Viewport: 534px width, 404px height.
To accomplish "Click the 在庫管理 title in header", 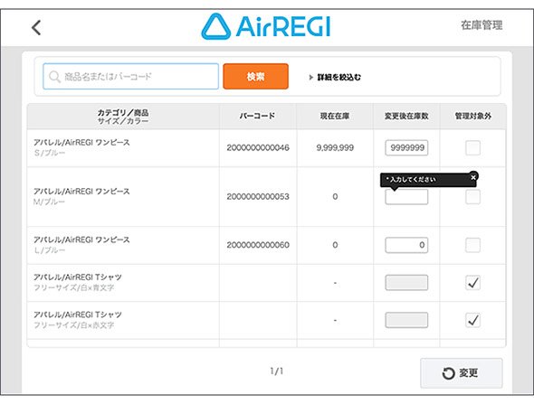I will coord(482,25).
